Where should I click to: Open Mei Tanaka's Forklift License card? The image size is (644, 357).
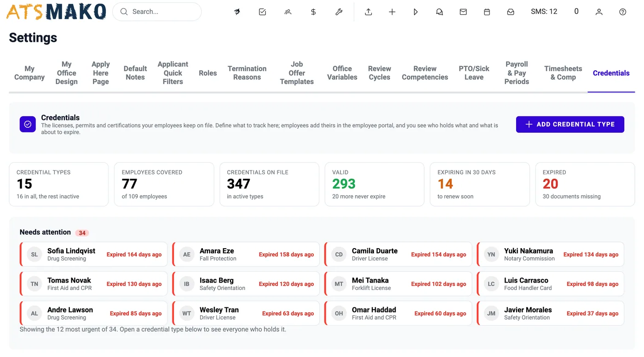click(398, 284)
